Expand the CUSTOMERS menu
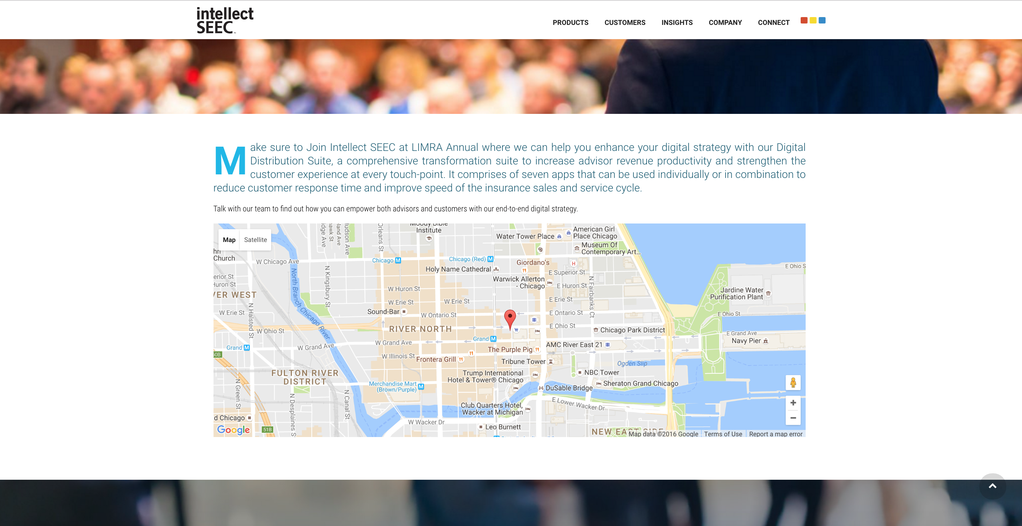The height and width of the screenshot is (526, 1022). [x=625, y=23]
